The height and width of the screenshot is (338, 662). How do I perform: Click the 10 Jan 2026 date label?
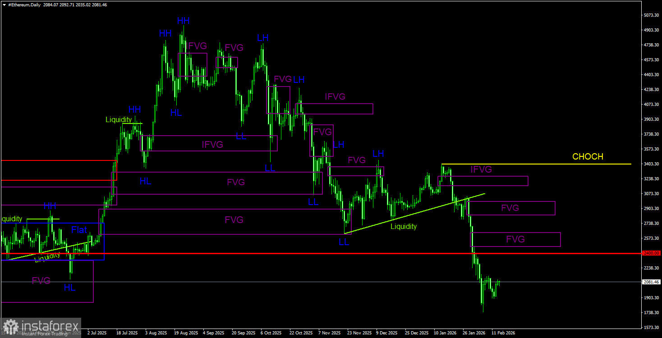pos(445,333)
